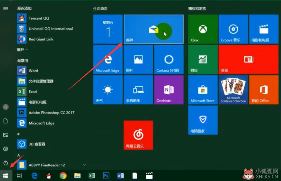Open File Explorer on the taskbar
Screen dimensions: 281x181
coord(78,176)
